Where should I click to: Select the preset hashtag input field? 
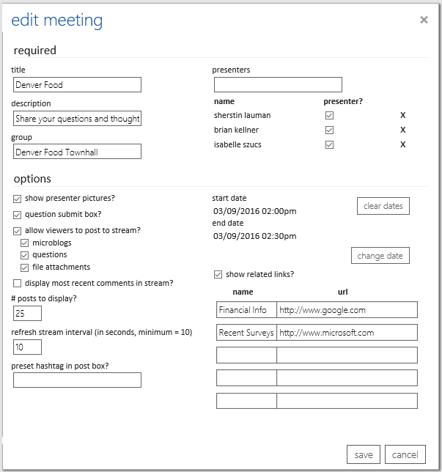(x=77, y=380)
